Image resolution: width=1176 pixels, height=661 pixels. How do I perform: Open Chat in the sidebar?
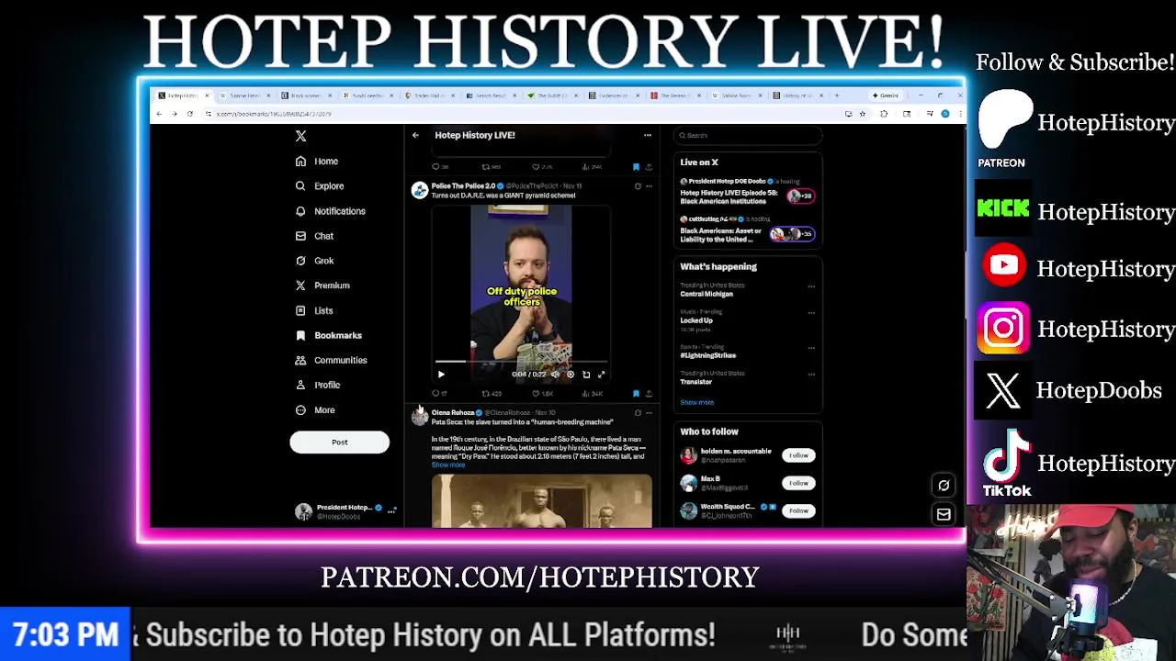[314, 236]
